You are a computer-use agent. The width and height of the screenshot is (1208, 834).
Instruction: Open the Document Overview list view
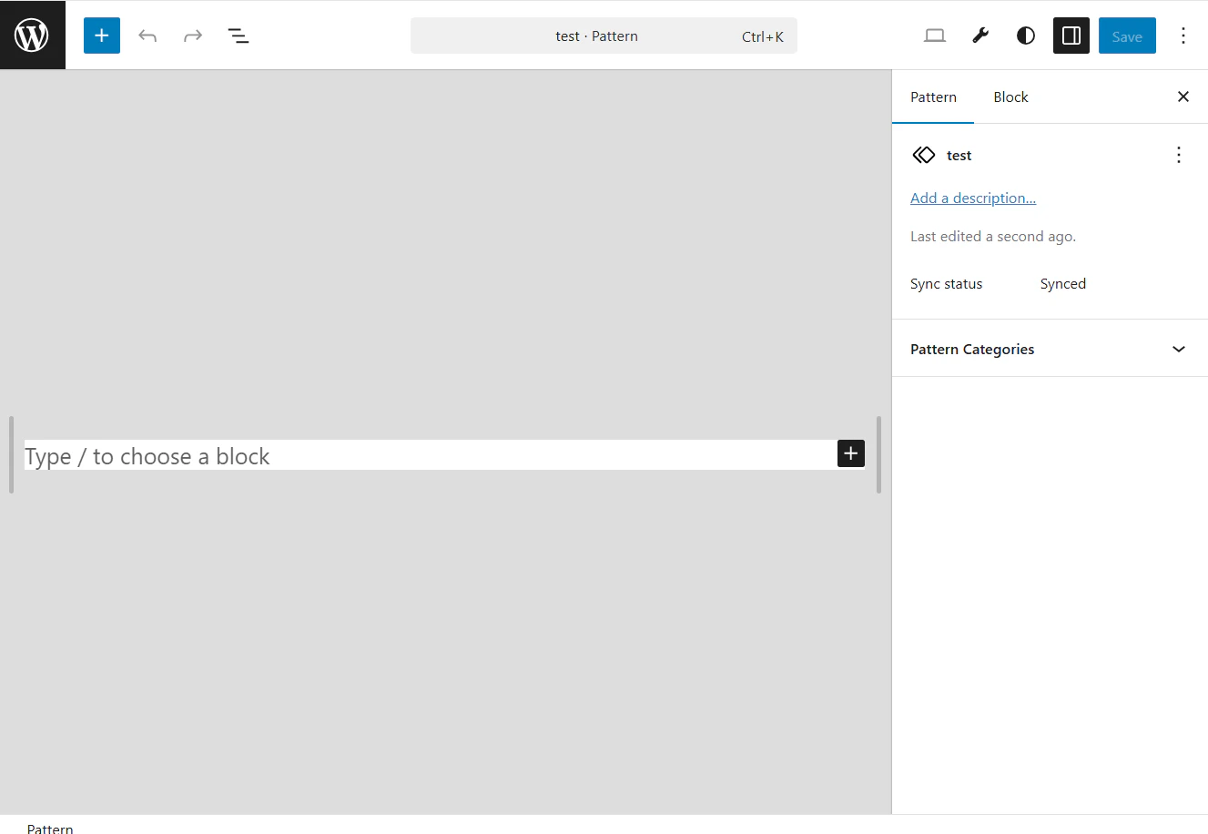pos(239,36)
